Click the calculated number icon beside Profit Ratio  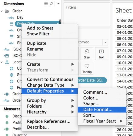(x=6, y=129)
